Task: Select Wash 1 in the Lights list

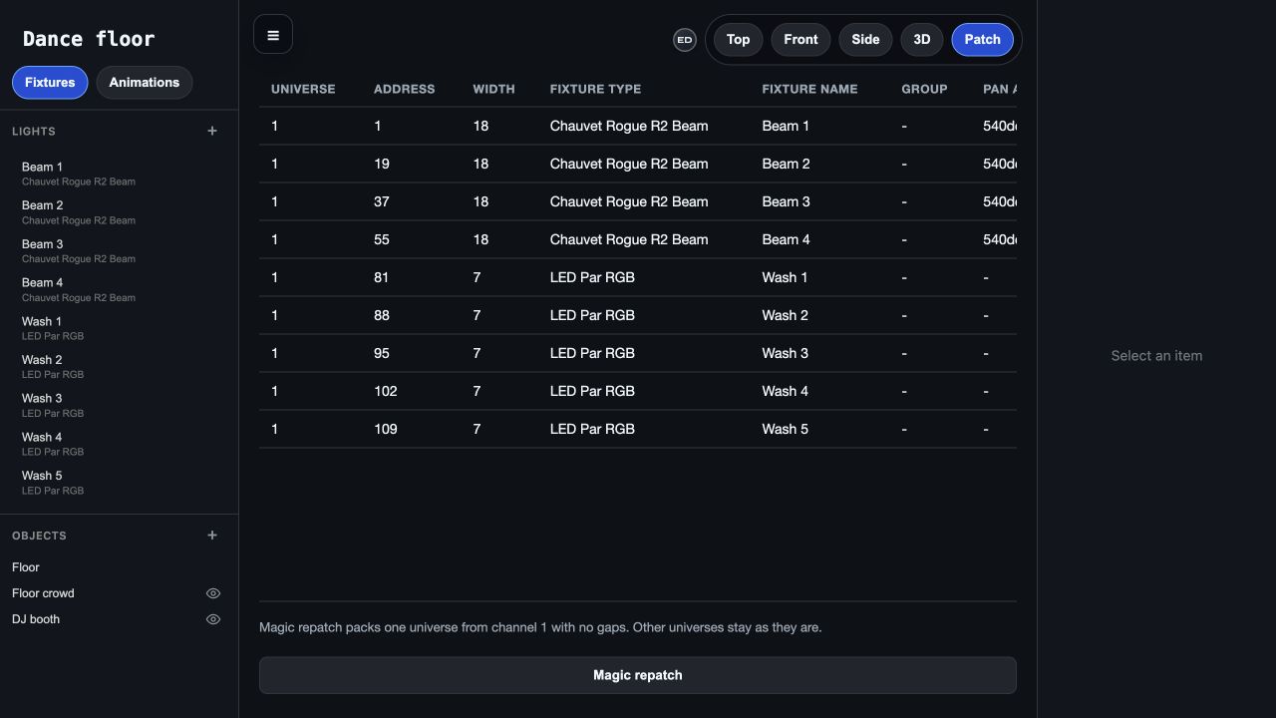Action: [x=120, y=328]
